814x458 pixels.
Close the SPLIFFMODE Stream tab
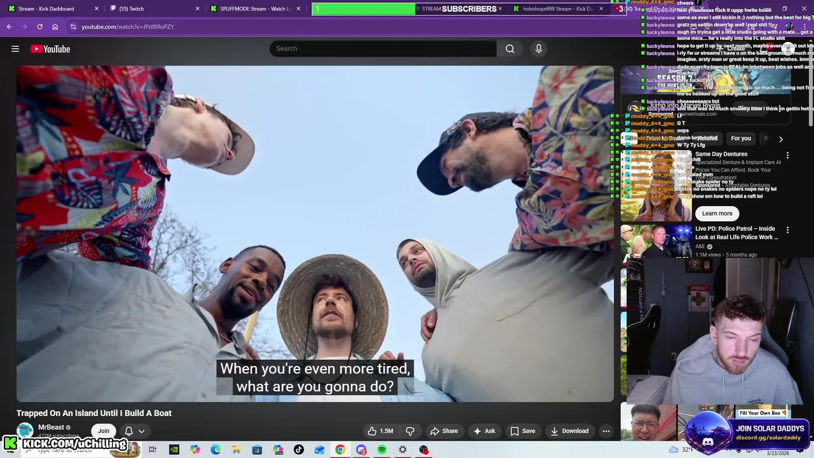click(298, 9)
